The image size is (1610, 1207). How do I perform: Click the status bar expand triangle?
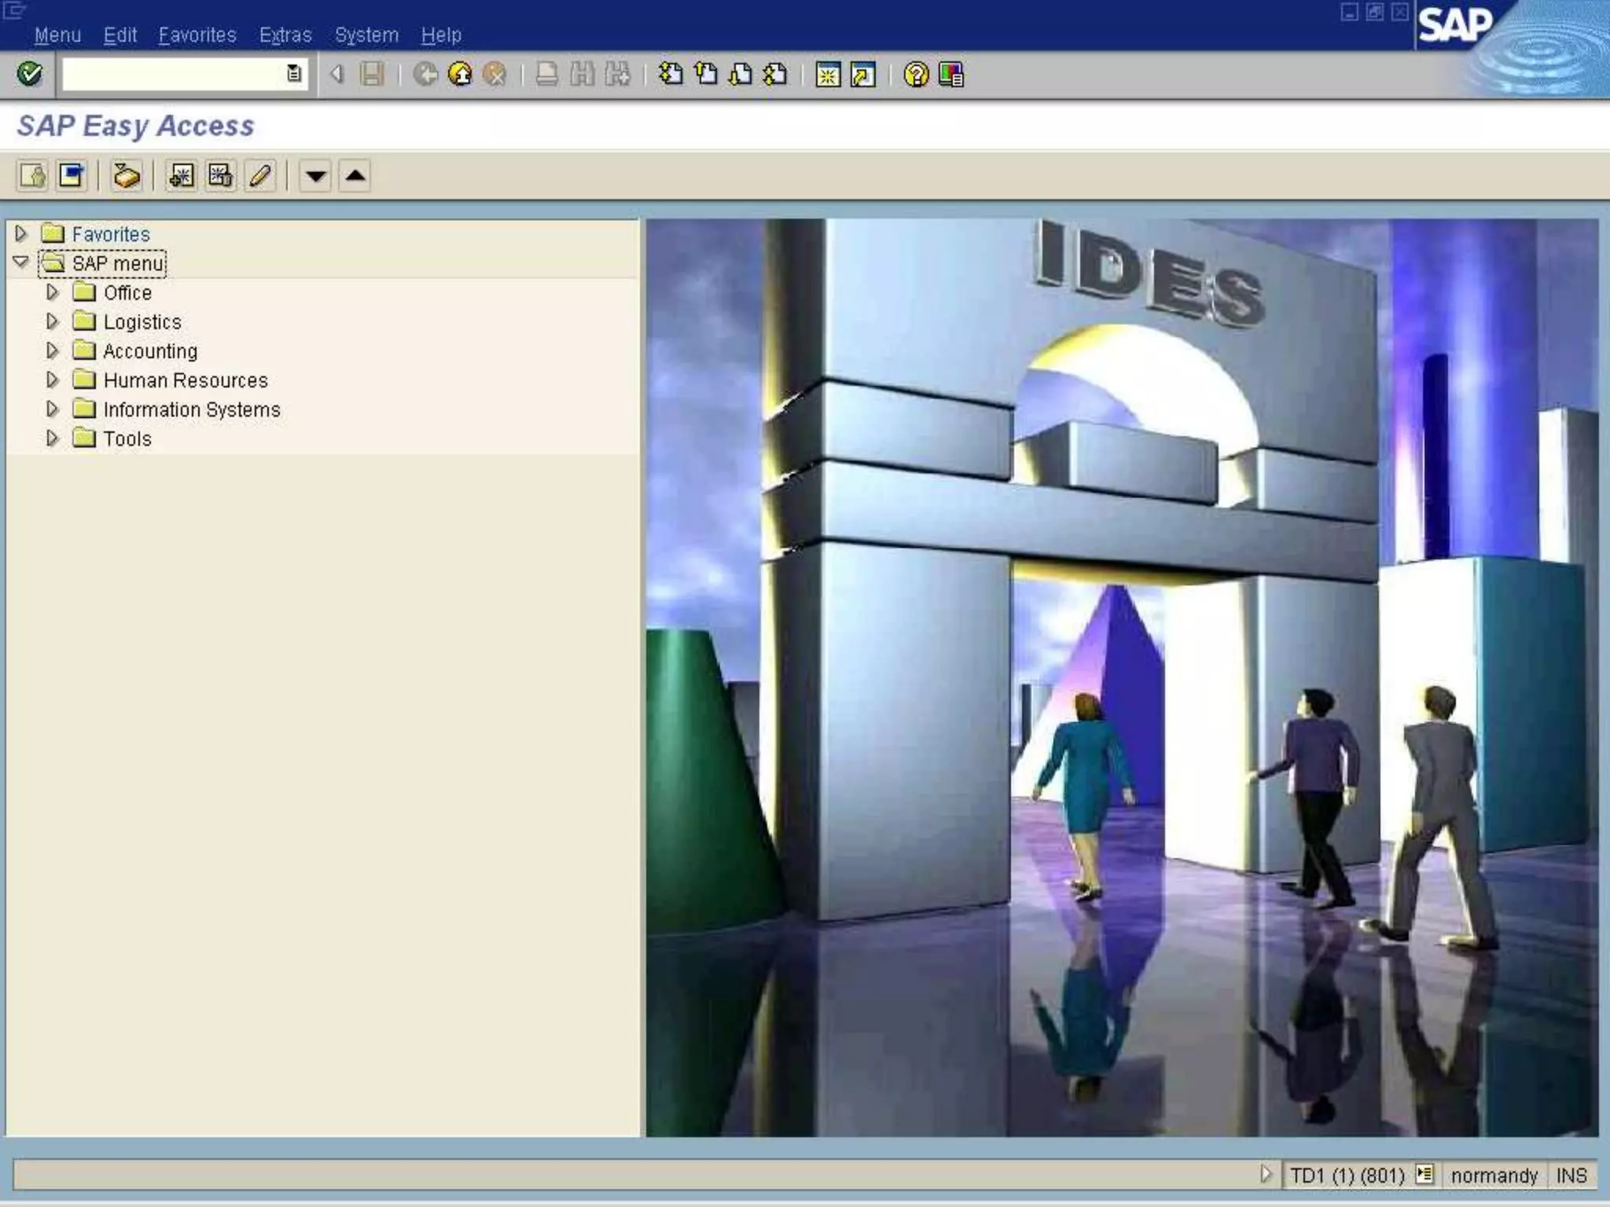pyautogui.click(x=1265, y=1174)
